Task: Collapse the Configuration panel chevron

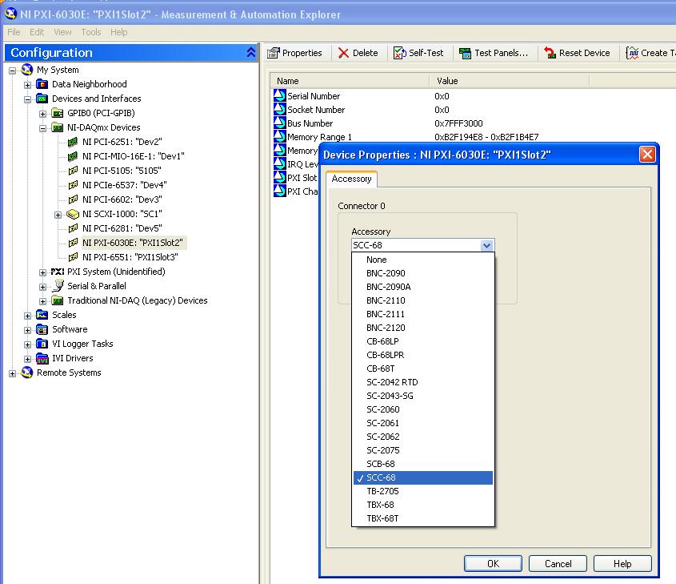Action: tap(251, 53)
